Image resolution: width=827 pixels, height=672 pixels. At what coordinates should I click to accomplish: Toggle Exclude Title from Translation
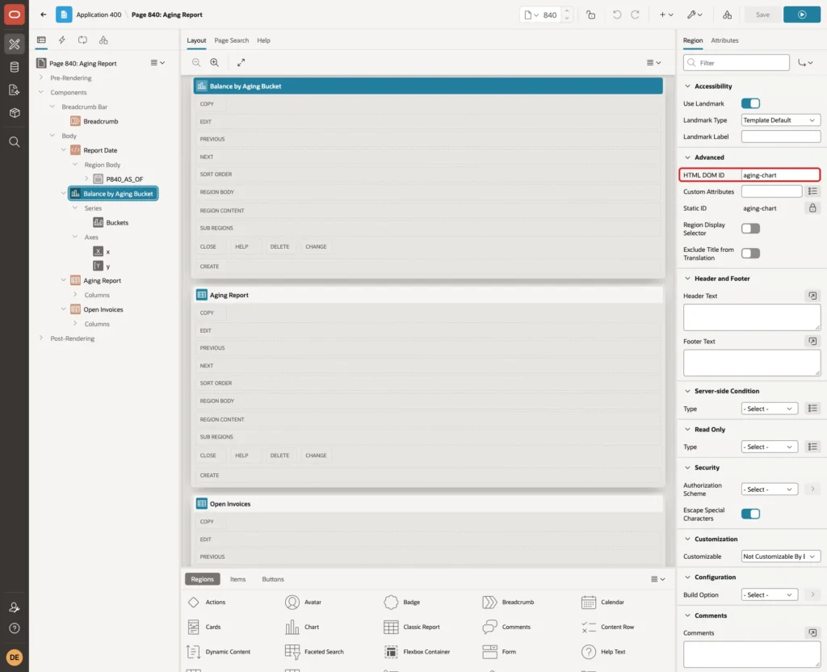[x=750, y=253]
